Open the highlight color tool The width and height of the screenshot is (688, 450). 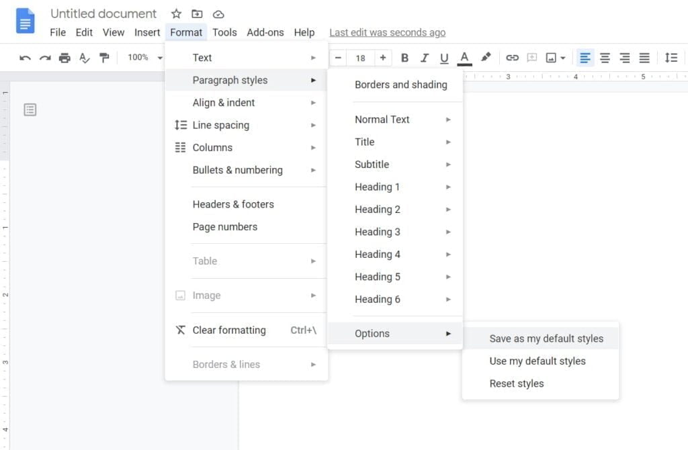(x=485, y=58)
